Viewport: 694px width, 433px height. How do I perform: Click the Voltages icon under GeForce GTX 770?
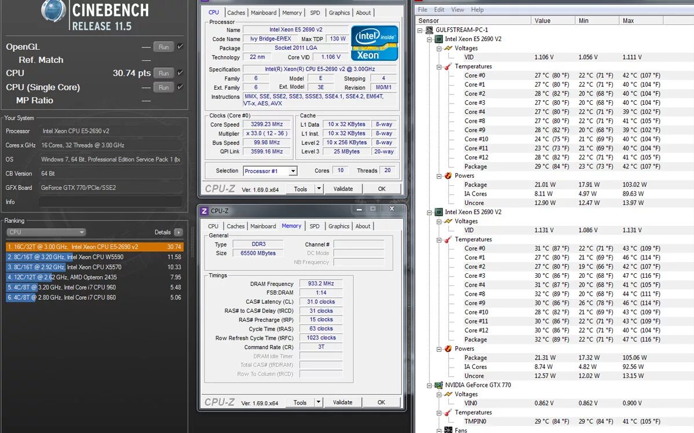pos(448,394)
